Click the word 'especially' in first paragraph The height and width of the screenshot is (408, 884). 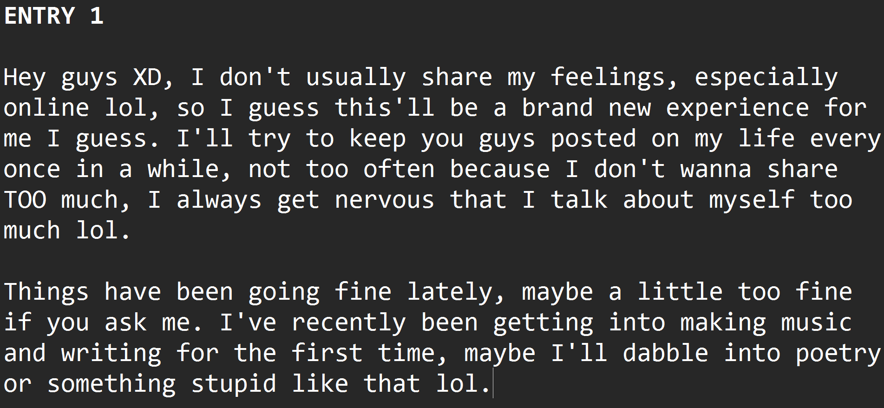point(766,77)
